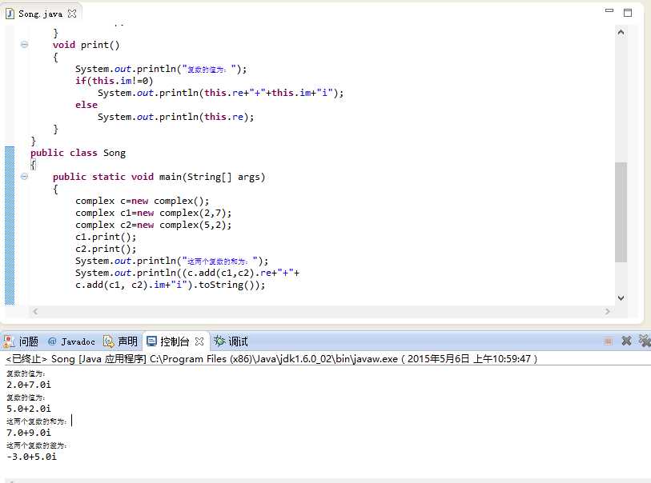This screenshot has height=483, width=651.
Task: Click the console output '7.0+9.0i'
Action: [x=29, y=433]
